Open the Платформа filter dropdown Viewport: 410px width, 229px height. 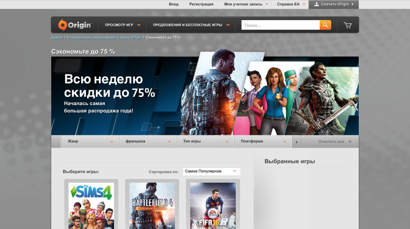point(263,142)
